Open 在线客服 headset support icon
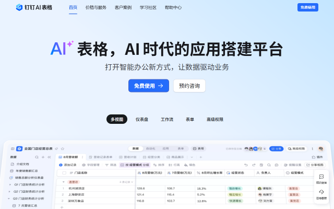The height and width of the screenshot is (209, 334). tap(321, 194)
